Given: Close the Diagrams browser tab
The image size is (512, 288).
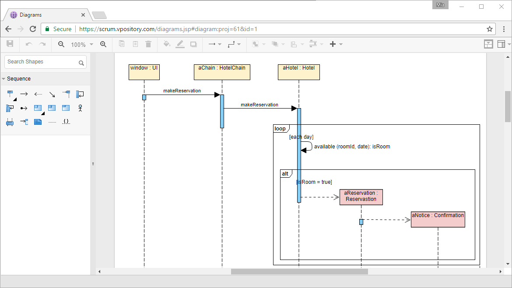Looking at the screenshot, I should click(83, 15).
